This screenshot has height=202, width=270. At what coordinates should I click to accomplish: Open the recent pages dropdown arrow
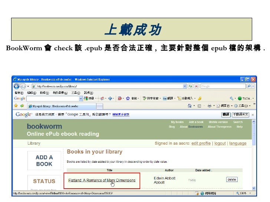pyautogui.click(x=28, y=86)
